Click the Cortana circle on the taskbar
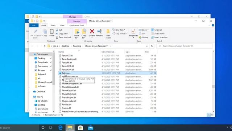This screenshot has width=232, height=131. pyautogui.click(x=43, y=128)
